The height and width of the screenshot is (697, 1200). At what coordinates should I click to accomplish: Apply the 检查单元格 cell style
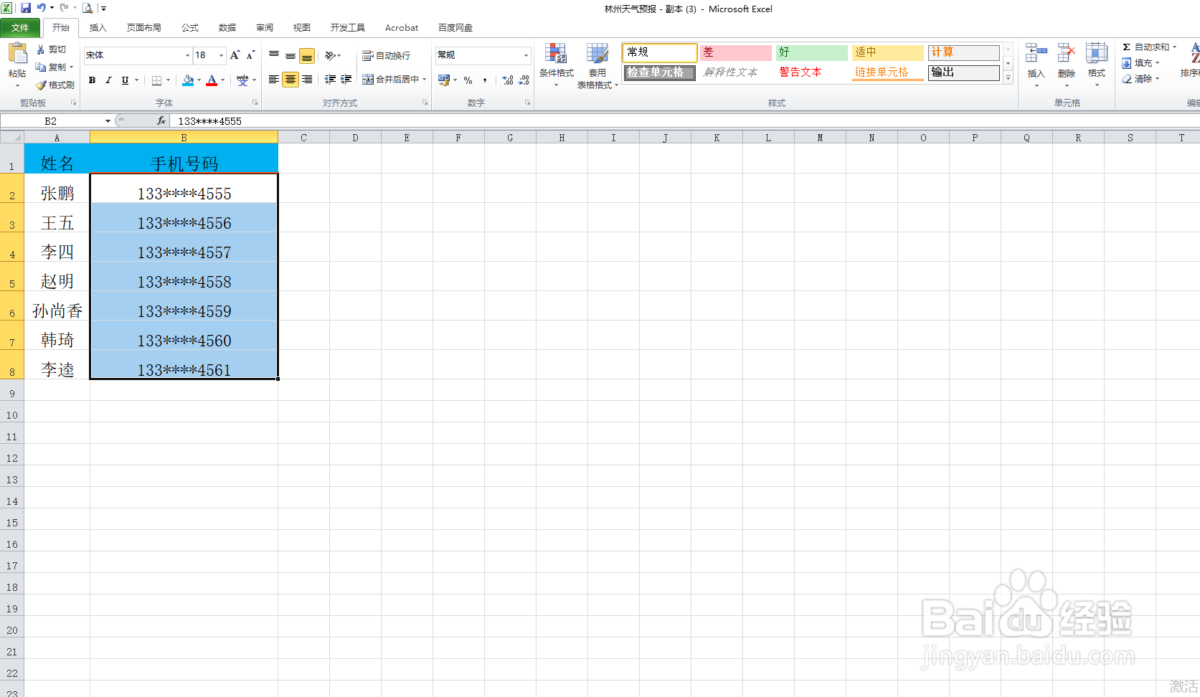click(x=659, y=72)
